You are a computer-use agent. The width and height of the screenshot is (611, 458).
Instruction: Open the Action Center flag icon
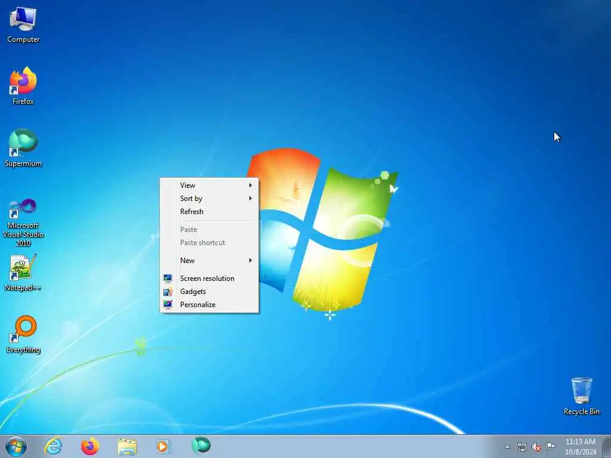click(x=550, y=446)
